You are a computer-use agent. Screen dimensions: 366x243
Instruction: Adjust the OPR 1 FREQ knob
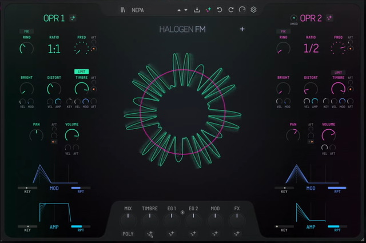[x=81, y=49]
